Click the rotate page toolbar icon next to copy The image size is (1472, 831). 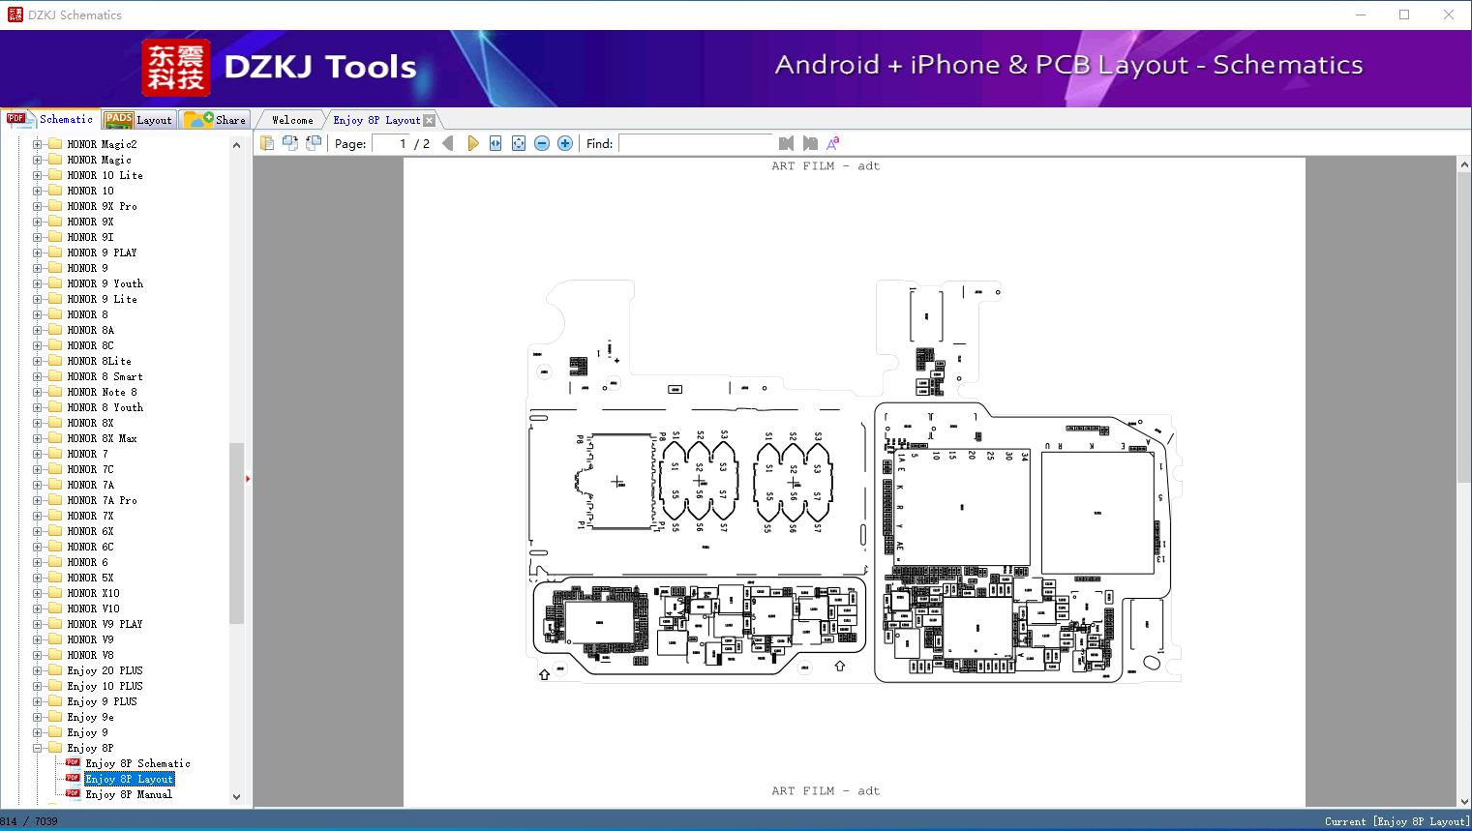point(289,143)
